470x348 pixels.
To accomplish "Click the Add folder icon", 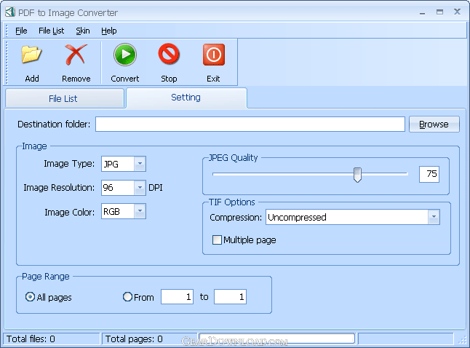I will (x=31, y=55).
